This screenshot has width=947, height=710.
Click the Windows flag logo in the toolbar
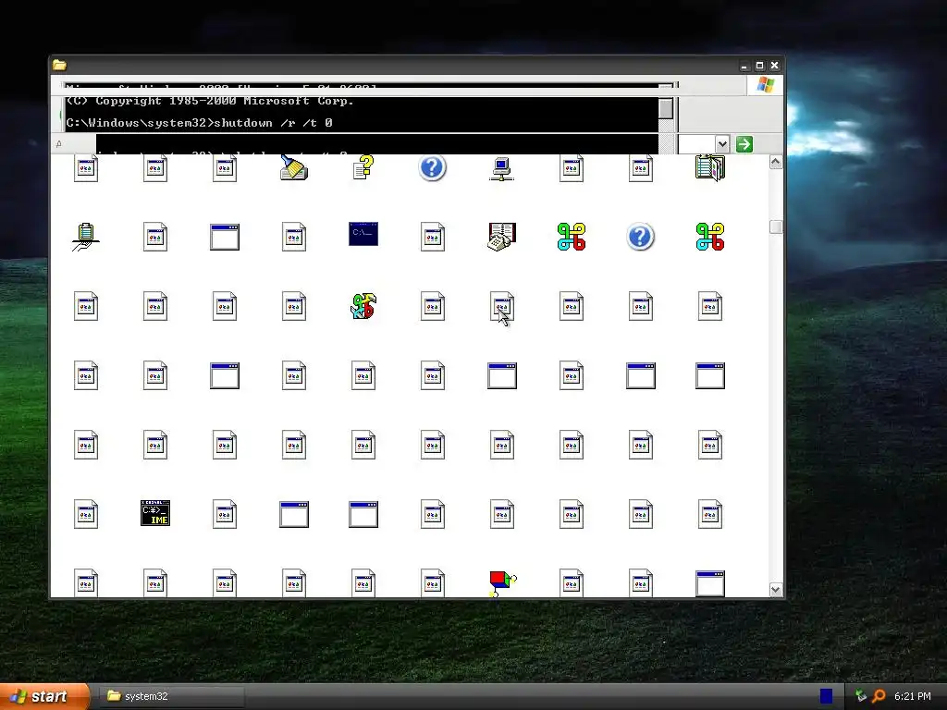point(766,84)
